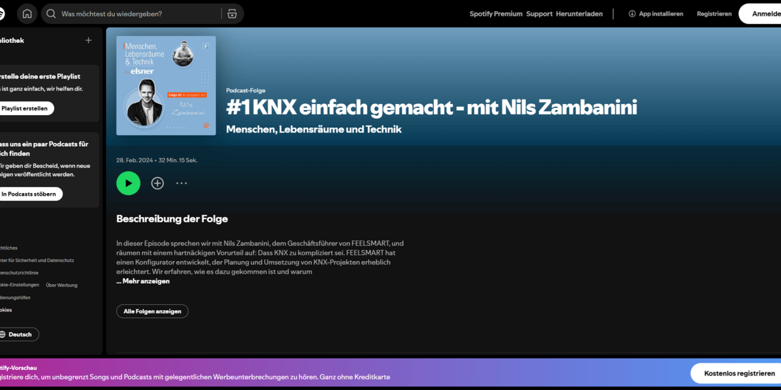Open the bold Cookies link
Viewport: 781px width, 390px height.
pyautogui.click(x=6, y=310)
